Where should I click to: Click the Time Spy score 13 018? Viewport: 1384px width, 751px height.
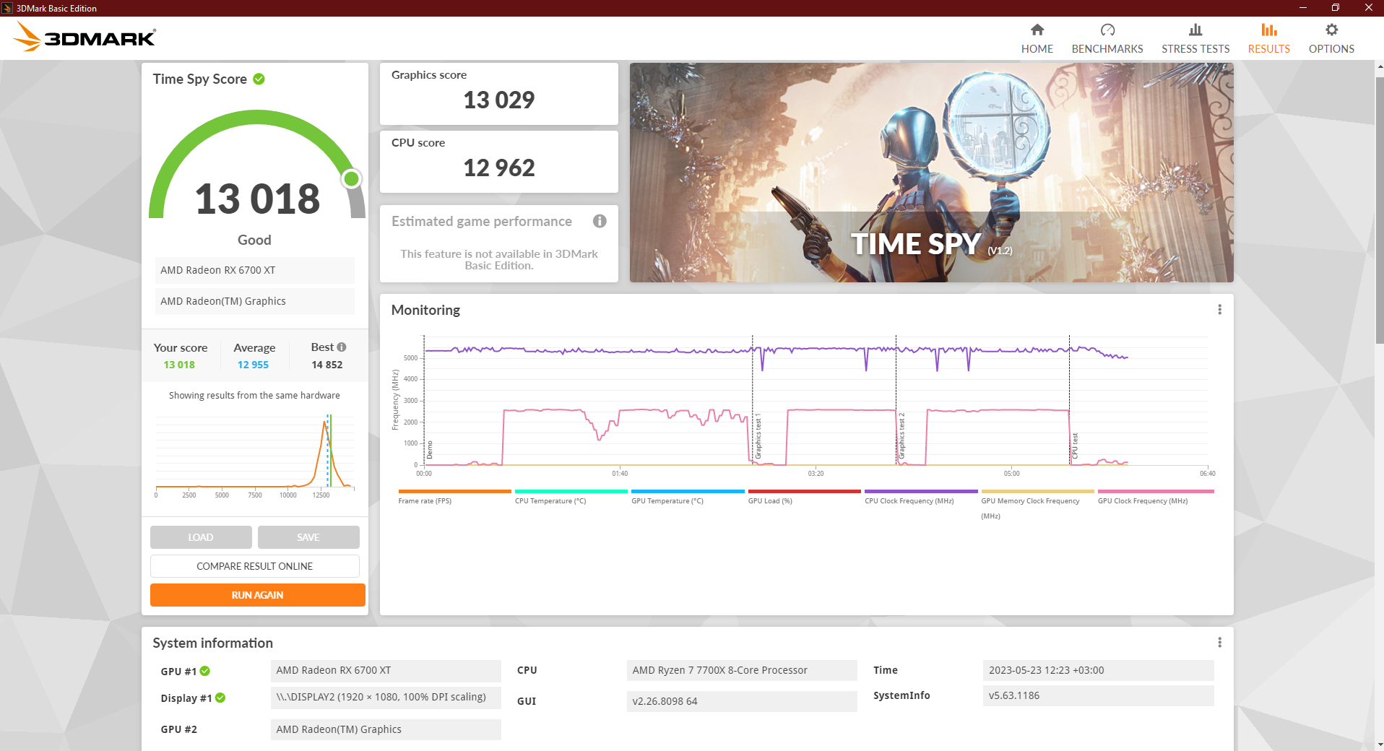257,199
